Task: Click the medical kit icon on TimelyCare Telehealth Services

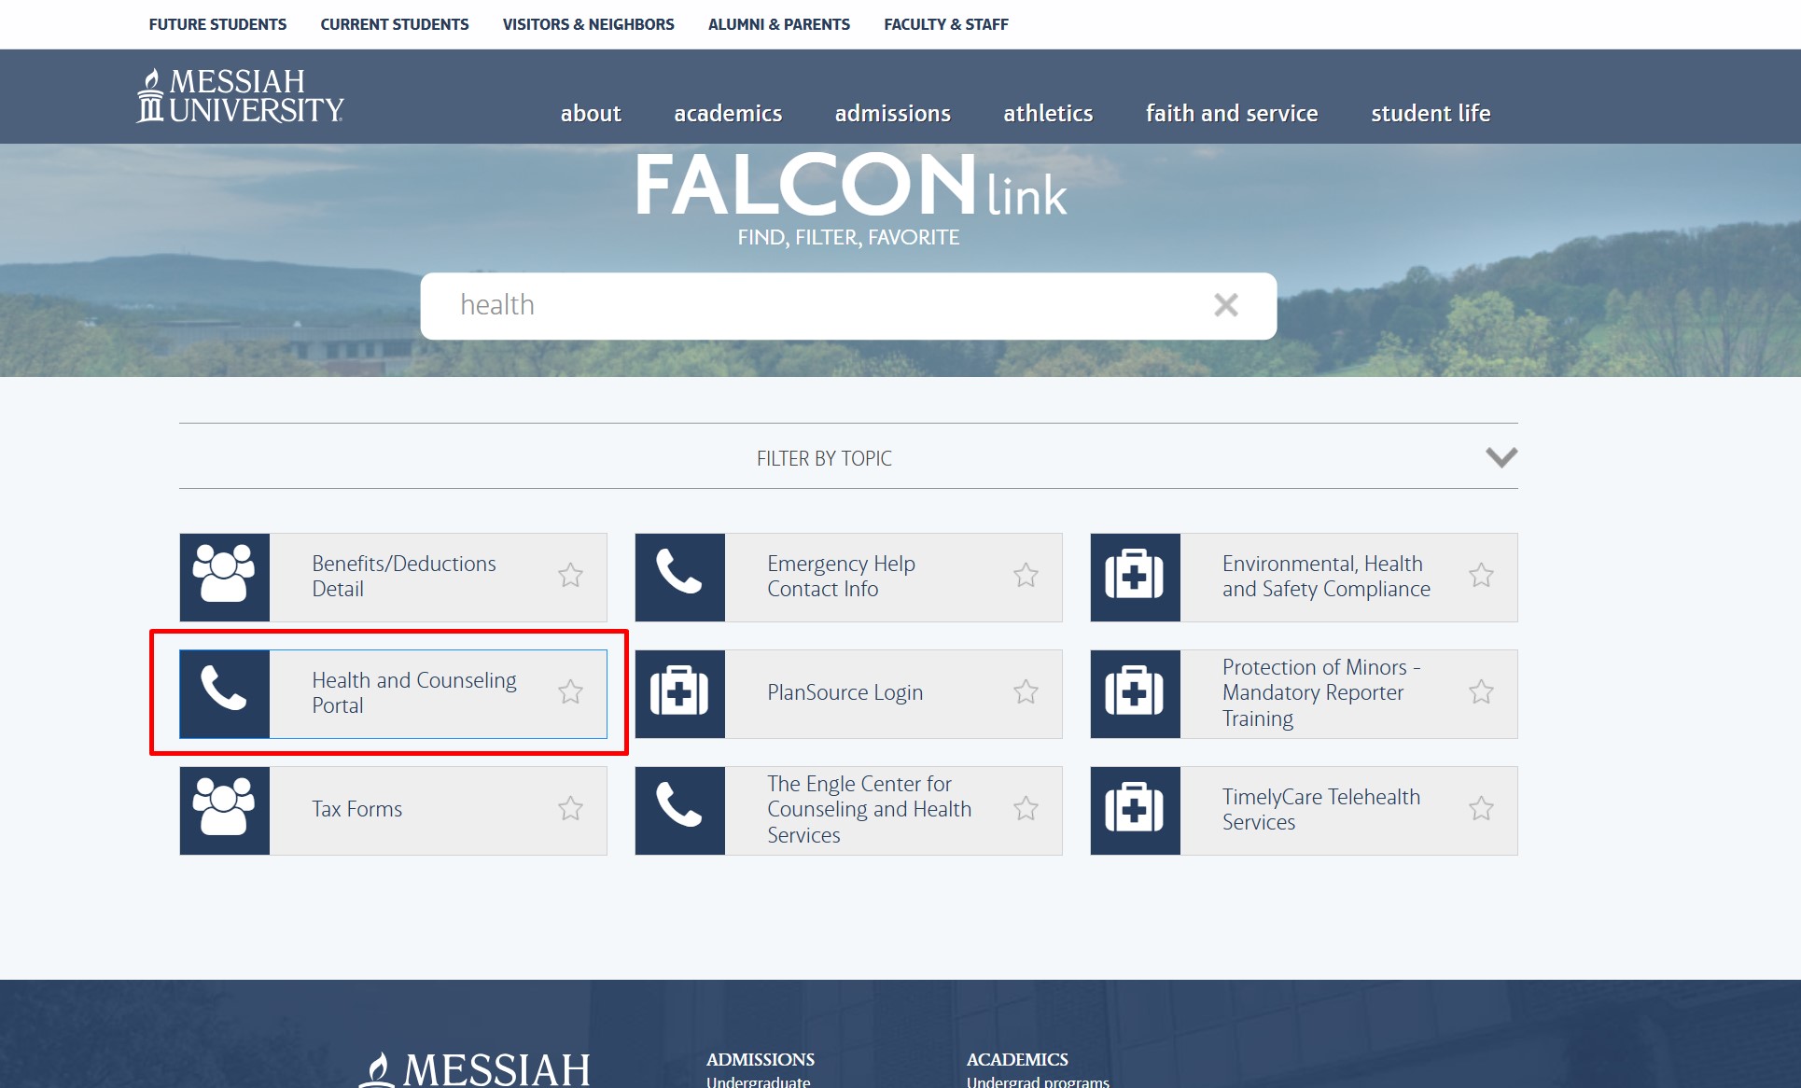Action: [1135, 810]
